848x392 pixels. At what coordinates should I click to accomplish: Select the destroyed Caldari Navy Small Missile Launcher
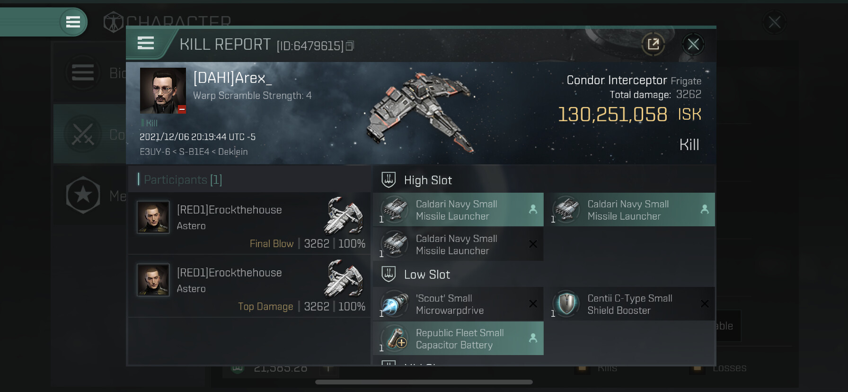coord(458,244)
